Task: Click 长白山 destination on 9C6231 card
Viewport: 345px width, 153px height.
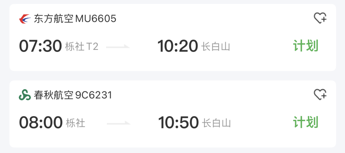Action: [x=216, y=123]
